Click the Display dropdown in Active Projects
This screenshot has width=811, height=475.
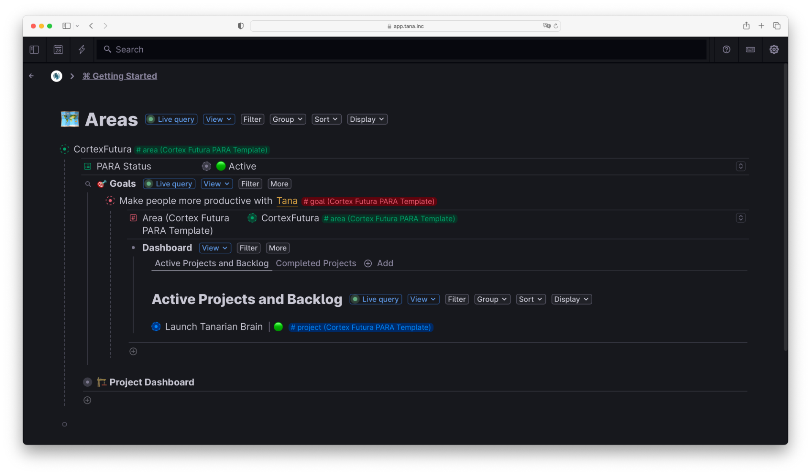[x=571, y=299]
